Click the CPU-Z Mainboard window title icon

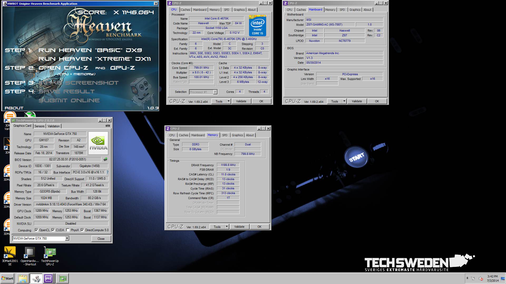click(x=285, y=3)
